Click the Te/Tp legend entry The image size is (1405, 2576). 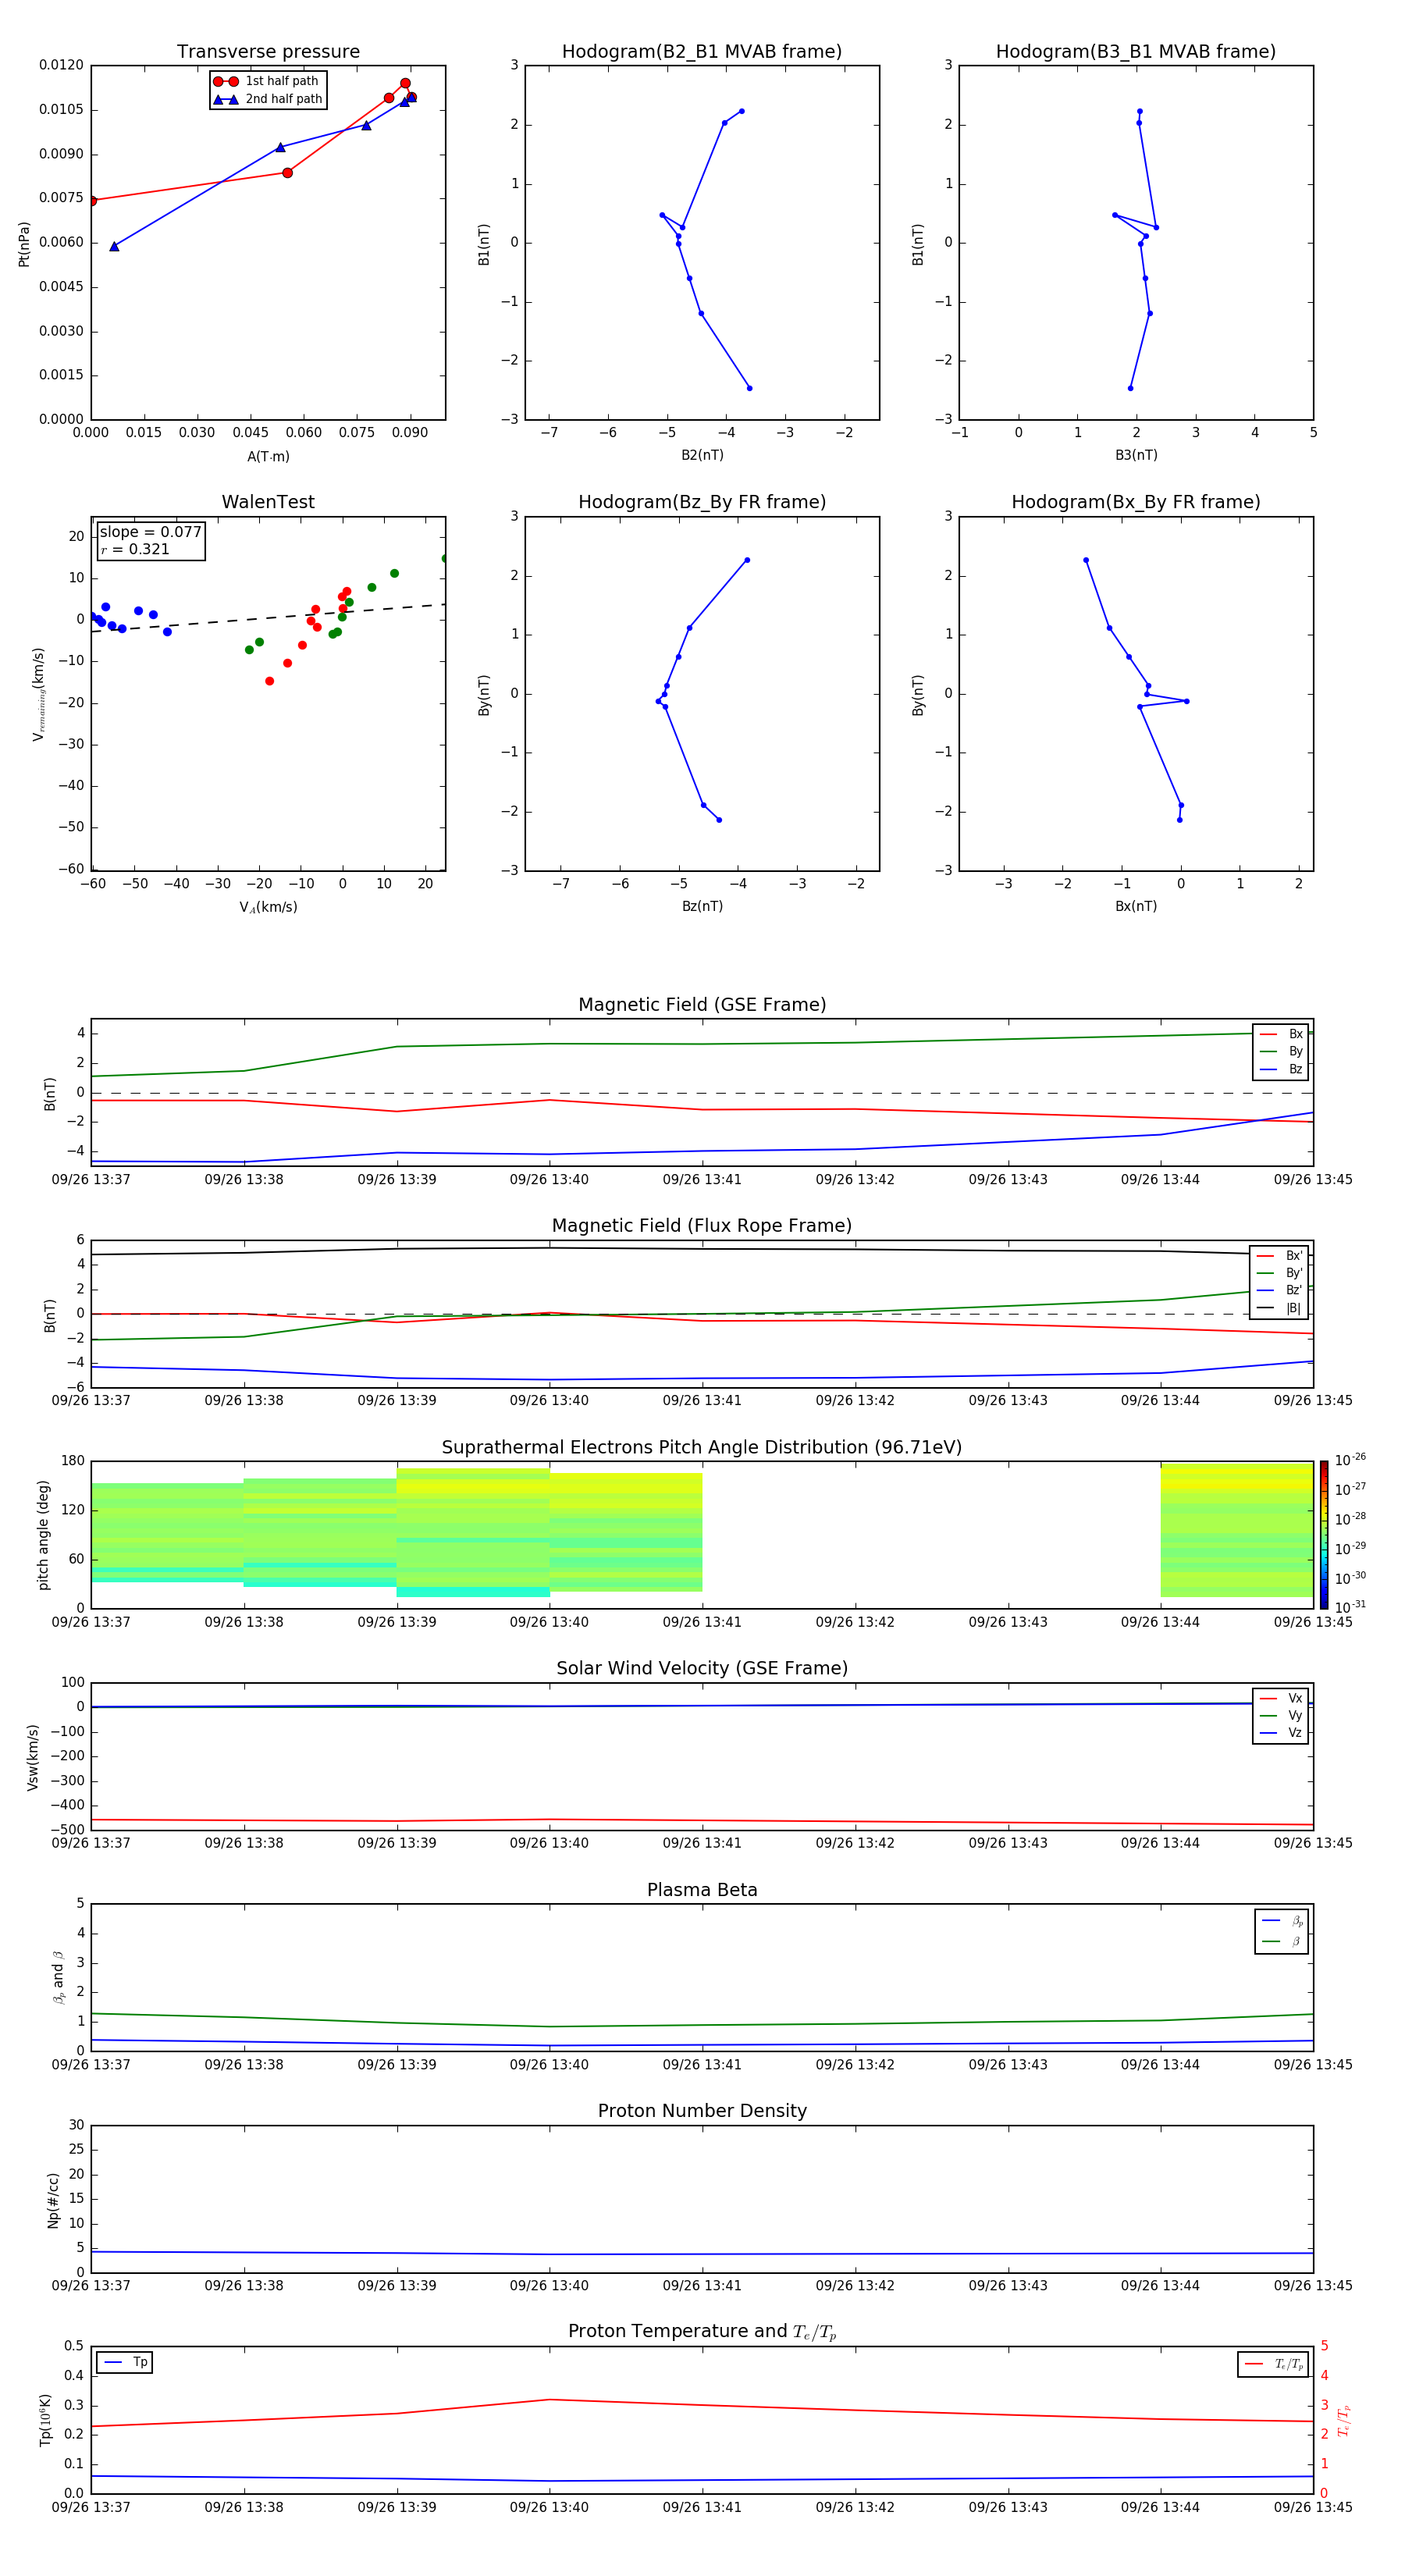coord(1273,2364)
